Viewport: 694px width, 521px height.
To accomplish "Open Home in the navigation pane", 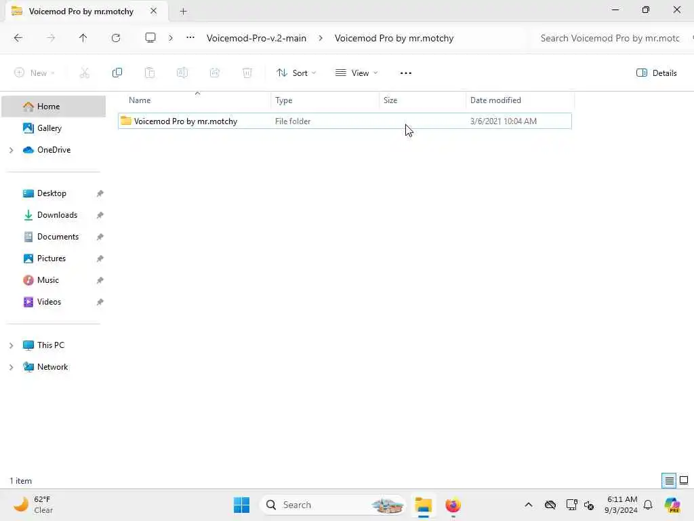I will pyautogui.click(x=54, y=107).
